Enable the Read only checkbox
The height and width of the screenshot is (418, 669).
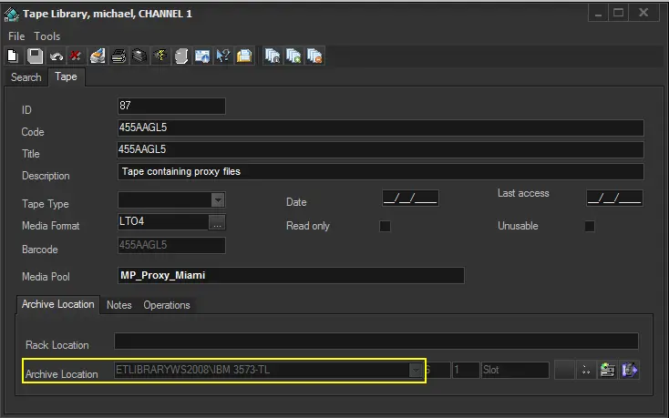pyautogui.click(x=385, y=226)
